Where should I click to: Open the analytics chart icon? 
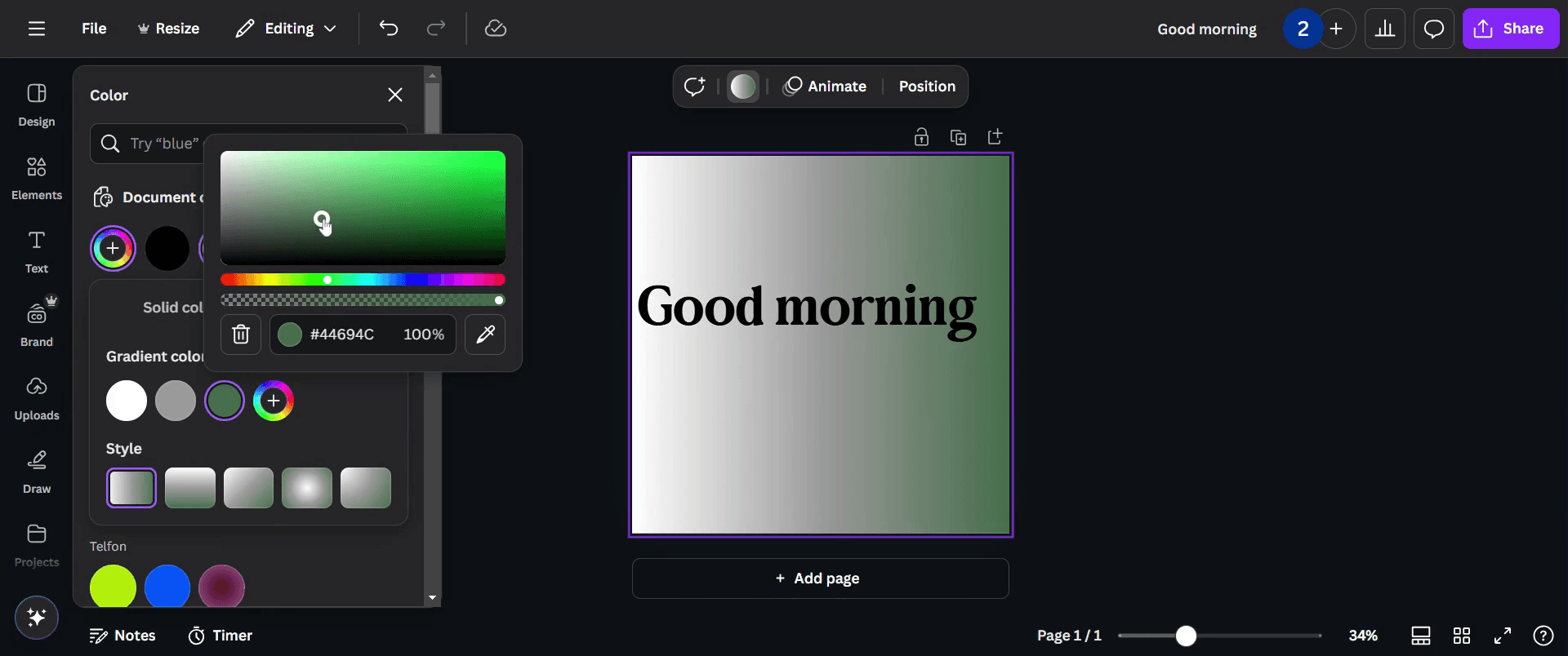click(x=1385, y=29)
